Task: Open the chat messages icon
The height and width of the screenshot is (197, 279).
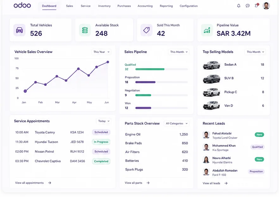Action: [247, 6]
